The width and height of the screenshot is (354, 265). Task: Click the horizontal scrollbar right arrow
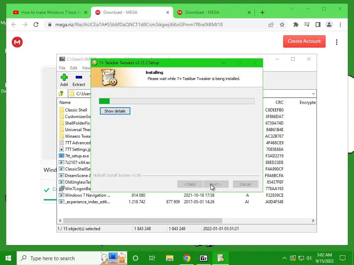coord(313,220)
